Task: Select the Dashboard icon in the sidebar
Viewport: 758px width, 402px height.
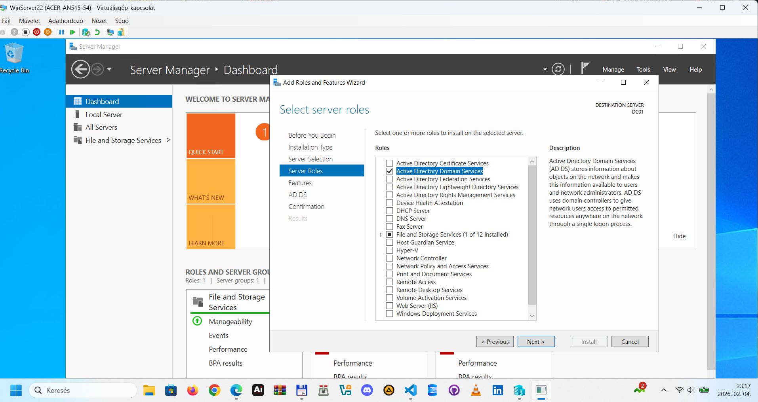Action: 78,101
